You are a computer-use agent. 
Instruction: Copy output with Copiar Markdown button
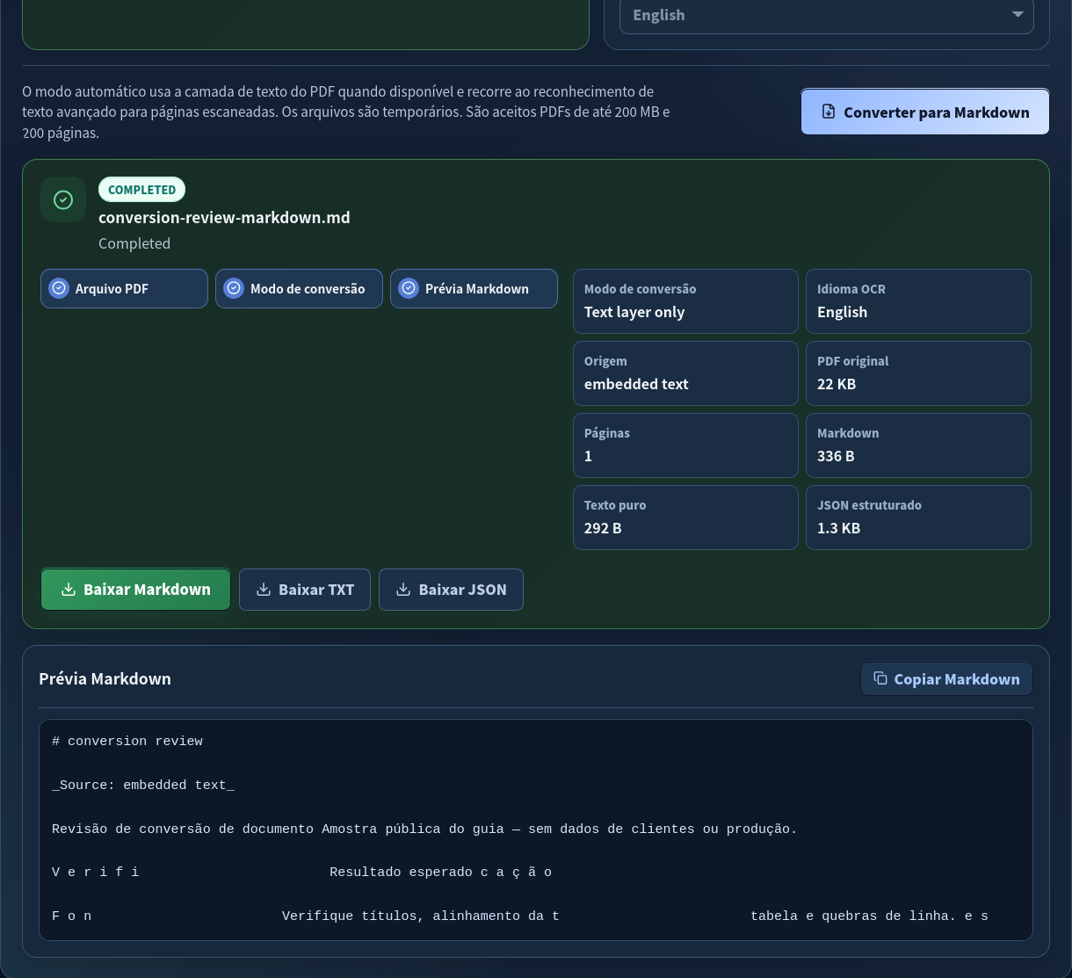pyautogui.click(x=946, y=679)
